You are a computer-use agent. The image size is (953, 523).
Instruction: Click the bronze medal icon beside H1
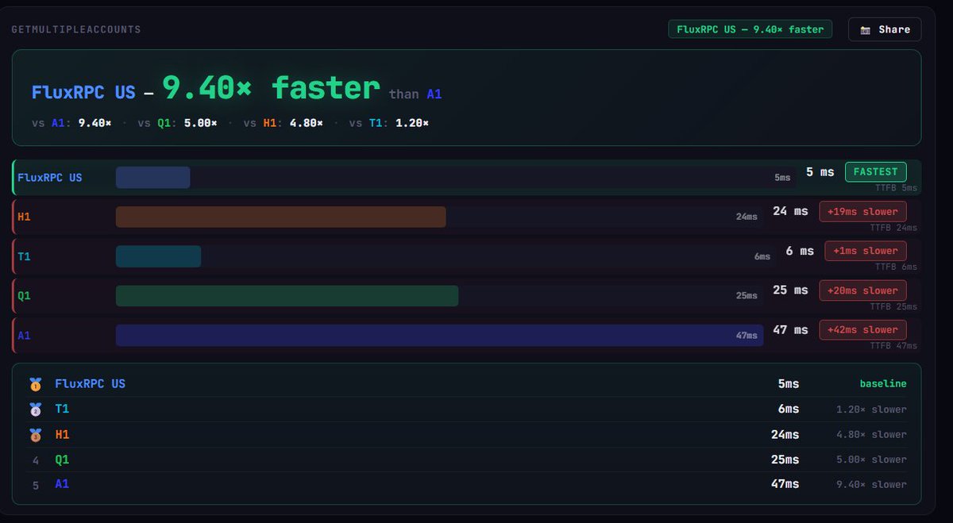click(35, 435)
